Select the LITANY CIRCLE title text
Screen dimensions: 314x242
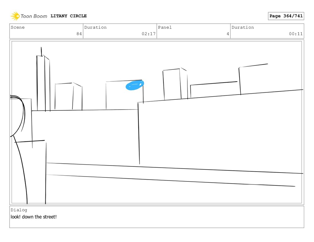[68, 16]
